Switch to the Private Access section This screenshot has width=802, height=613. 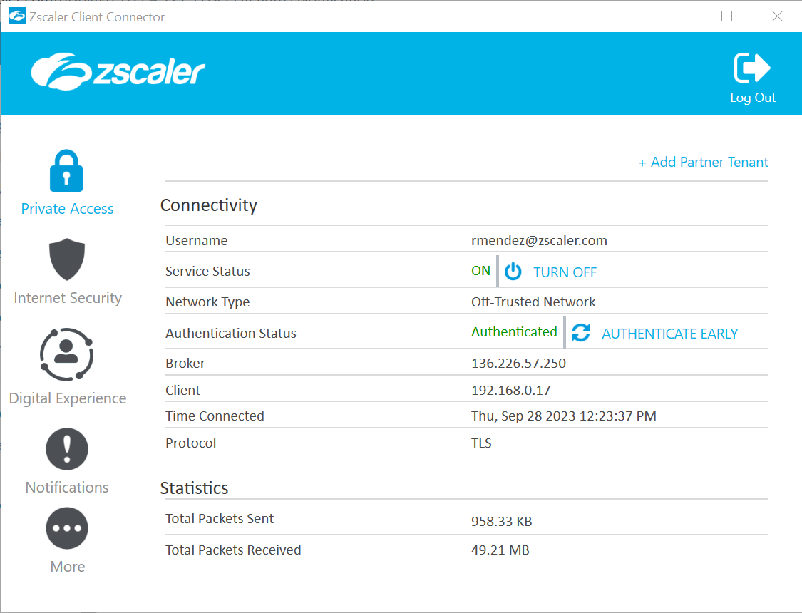[67, 208]
